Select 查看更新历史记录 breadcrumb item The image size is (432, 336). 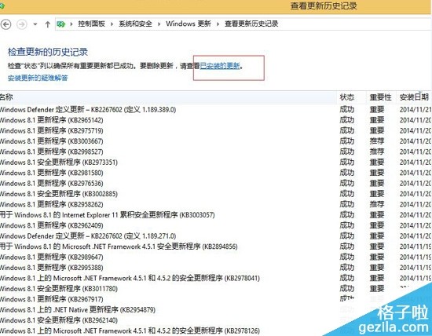[251, 24]
